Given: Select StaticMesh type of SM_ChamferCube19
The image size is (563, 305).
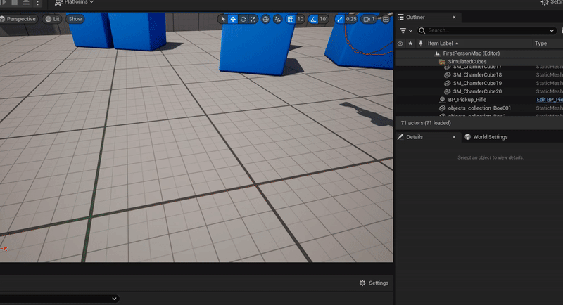Looking at the screenshot, I should point(550,83).
